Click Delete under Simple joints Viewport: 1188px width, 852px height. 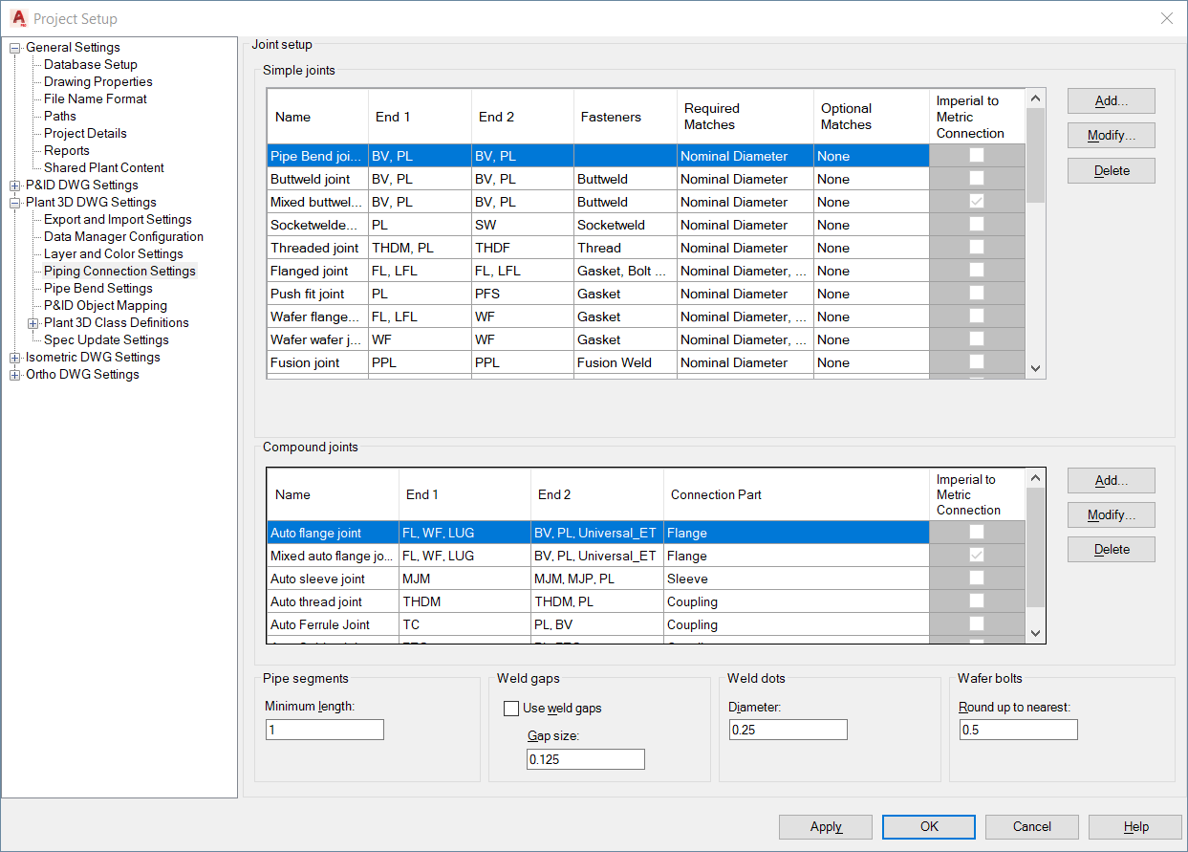click(x=1111, y=170)
